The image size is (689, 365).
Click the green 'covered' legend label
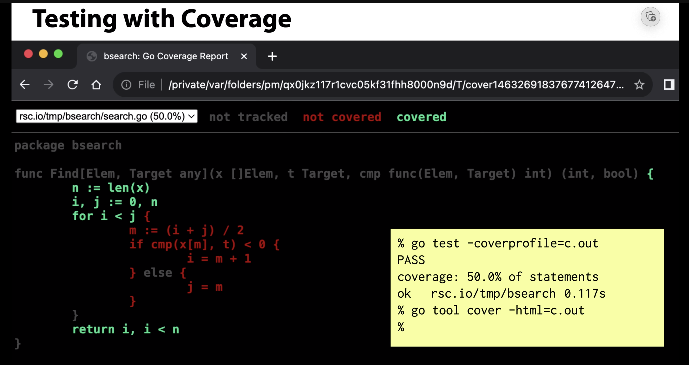[x=421, y=117]
